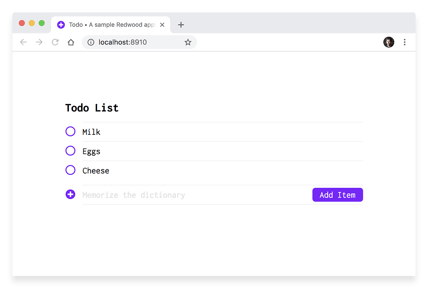
Task: Click the localhost:8910 address bar
Action: 138,42
